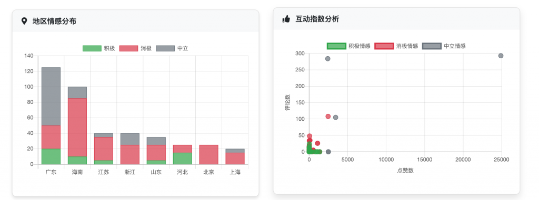539x200 pixels.
Task: Click the 25000 x-axis tick label
Action: [x=501, y=160]
